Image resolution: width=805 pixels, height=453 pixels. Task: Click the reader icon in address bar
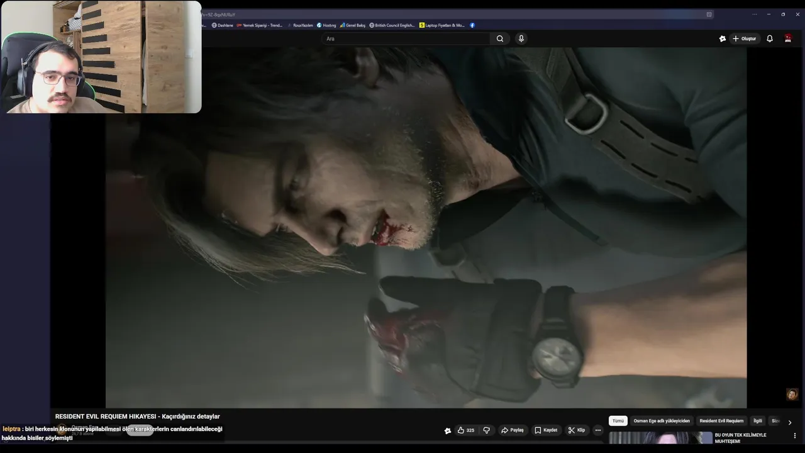click(709, 14)
